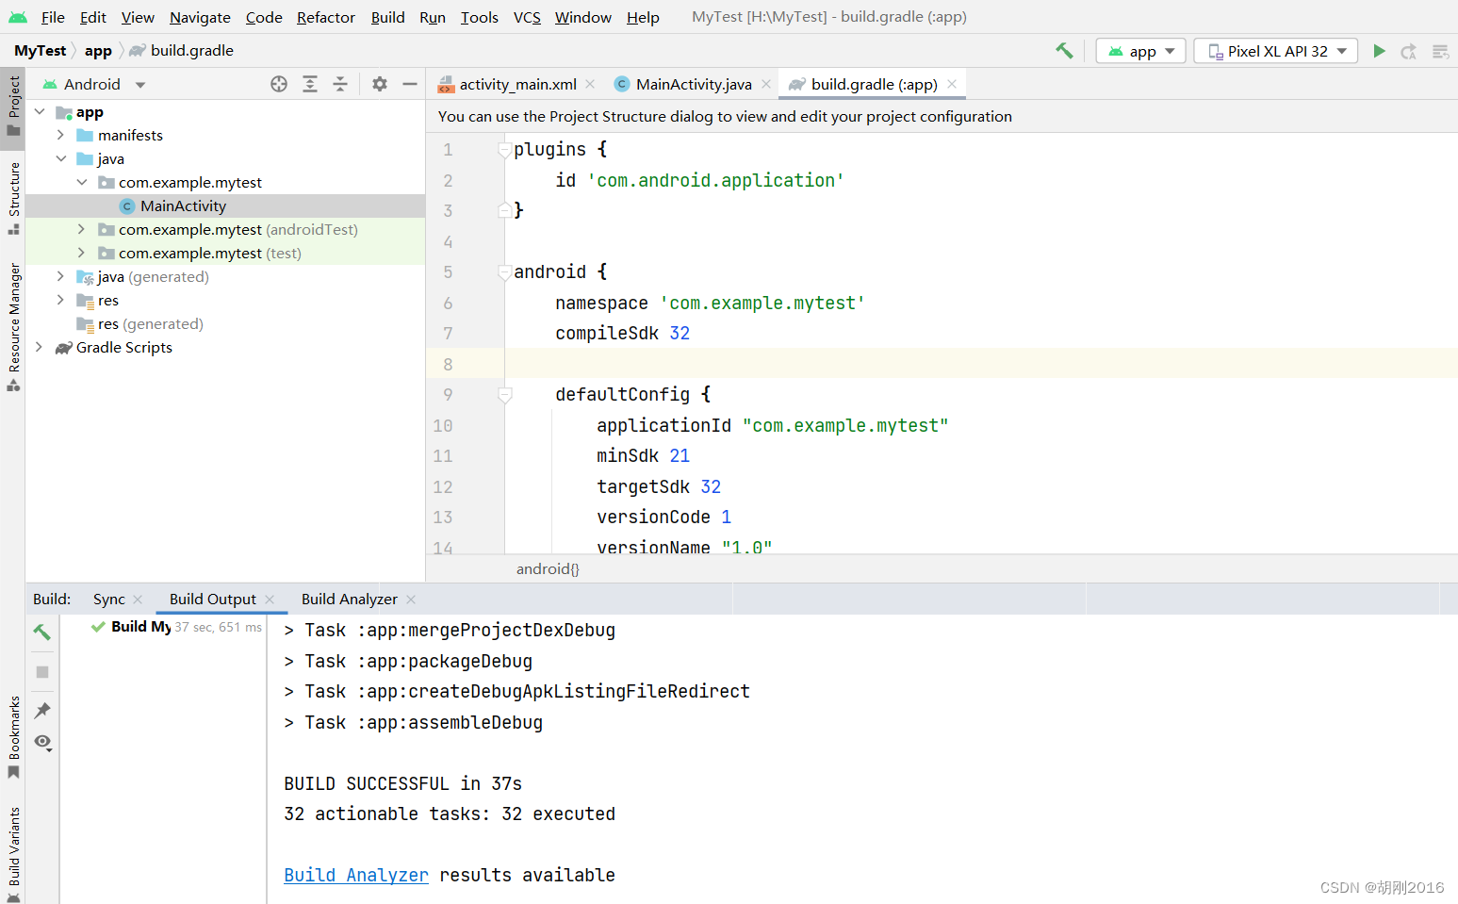Open Project panel gear options
The width and height of the screenshot is (1458, 904).
(x=380, y=84)
